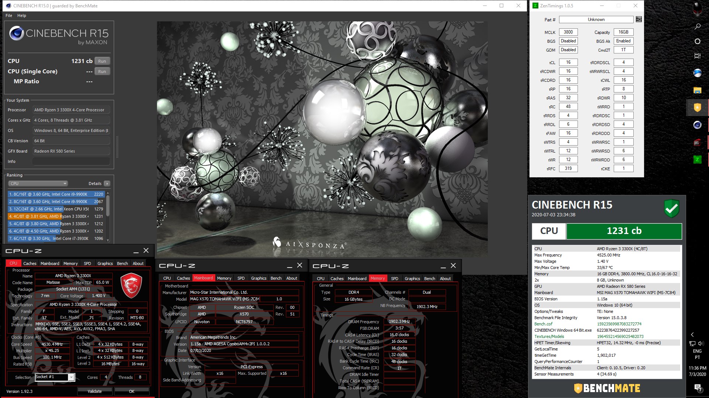Run the CPU benchmark
709x398 pixels.
102,61
